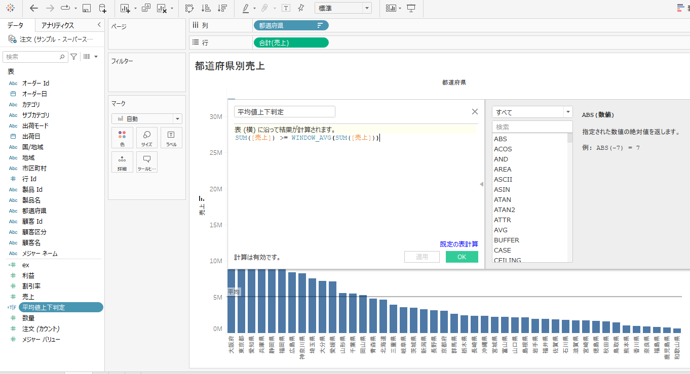Click the replay animation icon

click(65, 8)
